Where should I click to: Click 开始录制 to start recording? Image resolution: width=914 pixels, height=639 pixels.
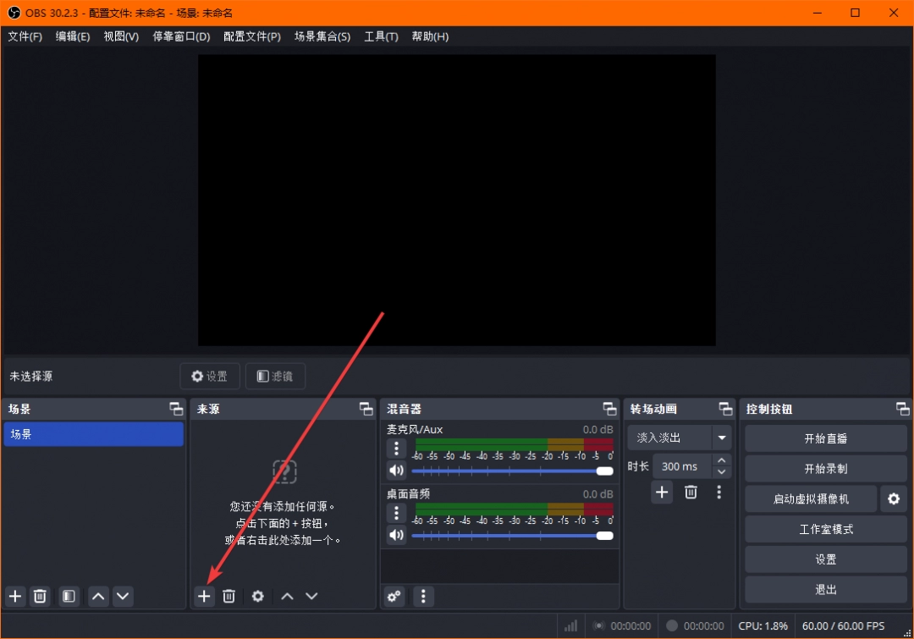point(825,468)
